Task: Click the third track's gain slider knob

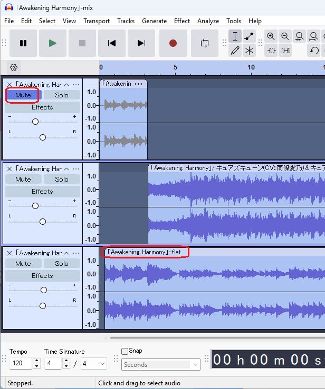Action: [44, 290]
